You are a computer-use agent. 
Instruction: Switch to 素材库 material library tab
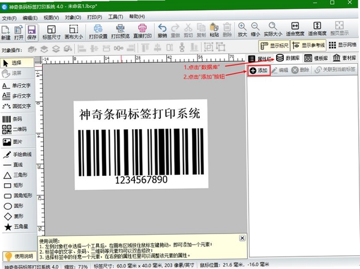pyautogui.click(x=344, y=58)
